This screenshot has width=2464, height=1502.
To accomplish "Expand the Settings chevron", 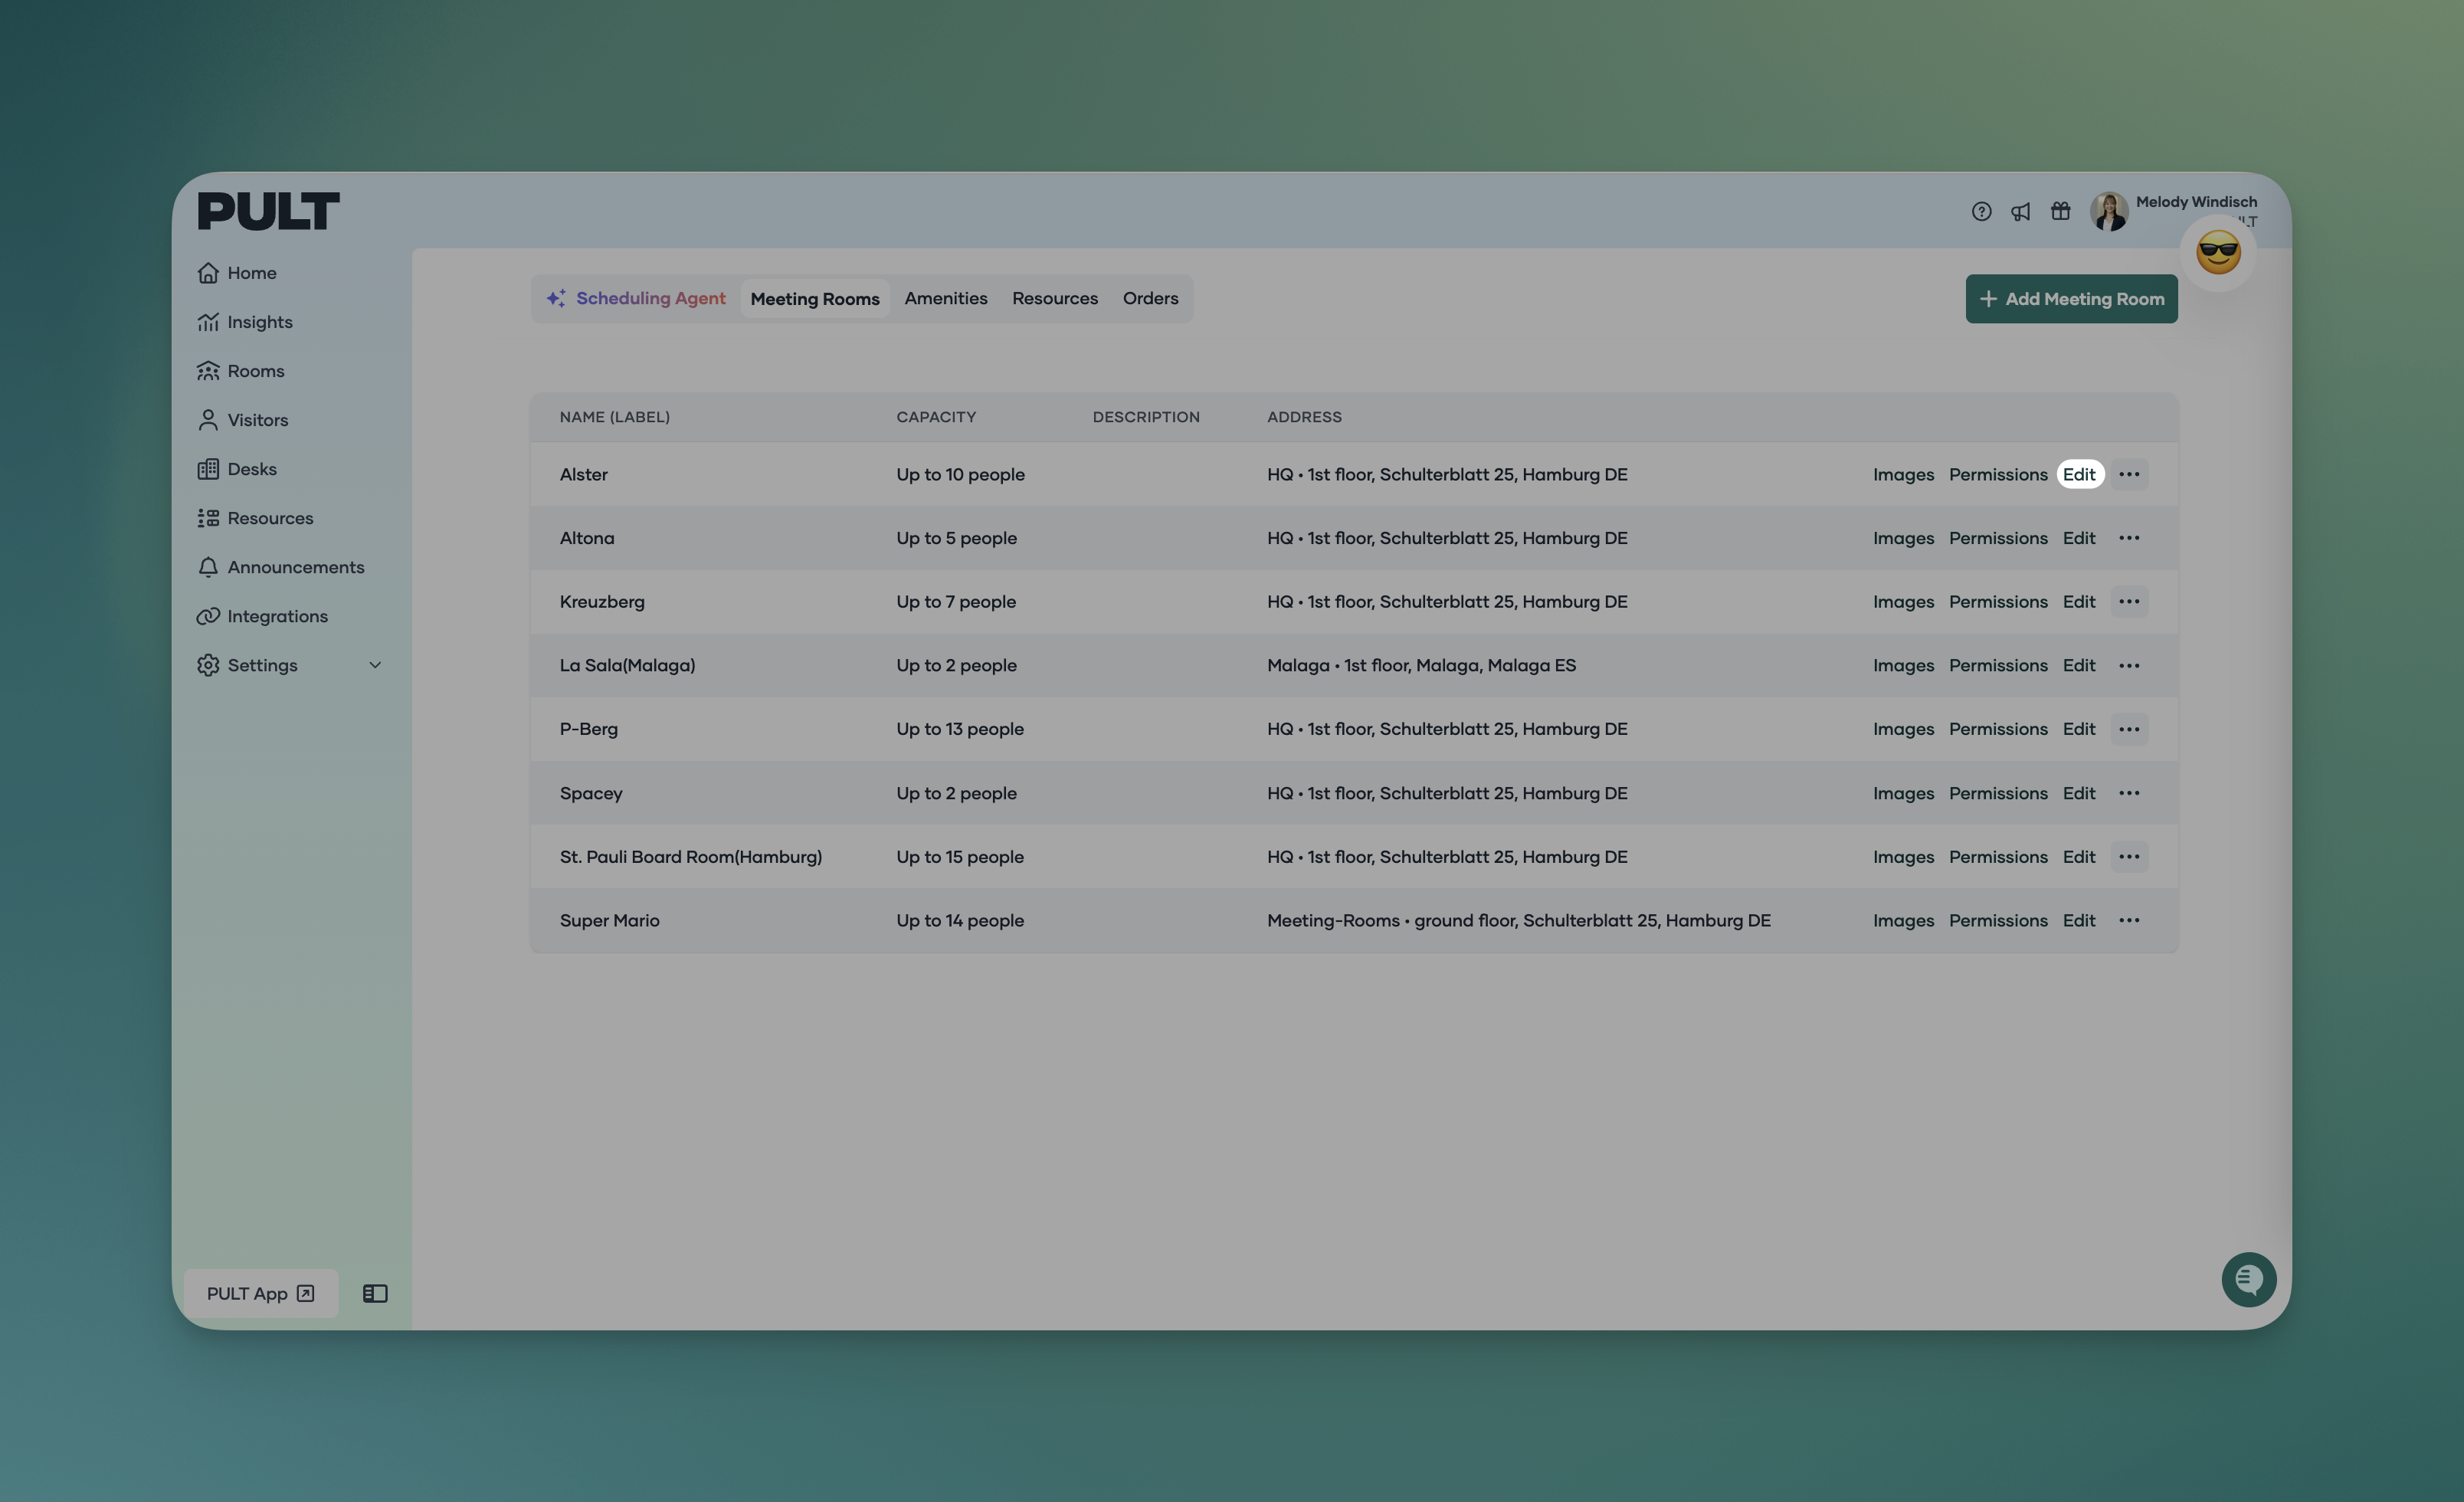I will pos(375,665).
